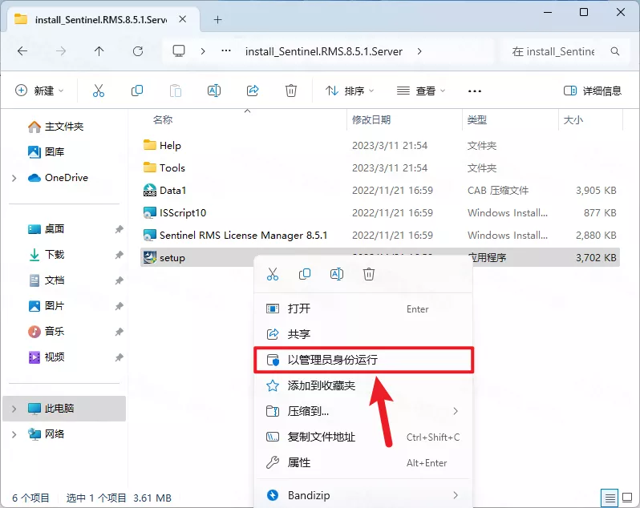Click the refresh button in the navigation bar

[137, 51]
